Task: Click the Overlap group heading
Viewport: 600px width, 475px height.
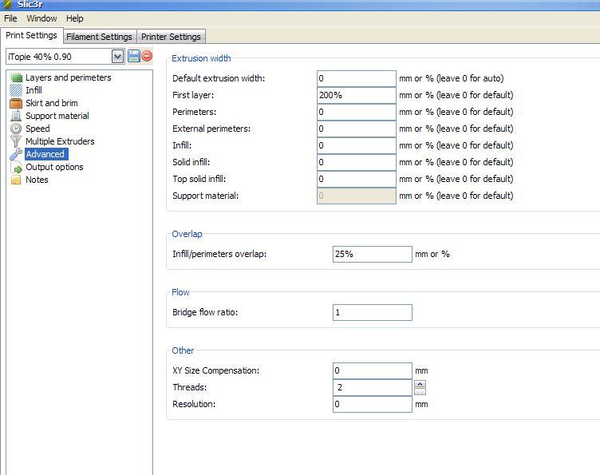Action: pyautogui.click(x=187, y=234)
